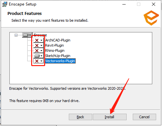Click the red X icon beside Rhino-Plugin
Screen dimensions: 162x126
(37, 51)
